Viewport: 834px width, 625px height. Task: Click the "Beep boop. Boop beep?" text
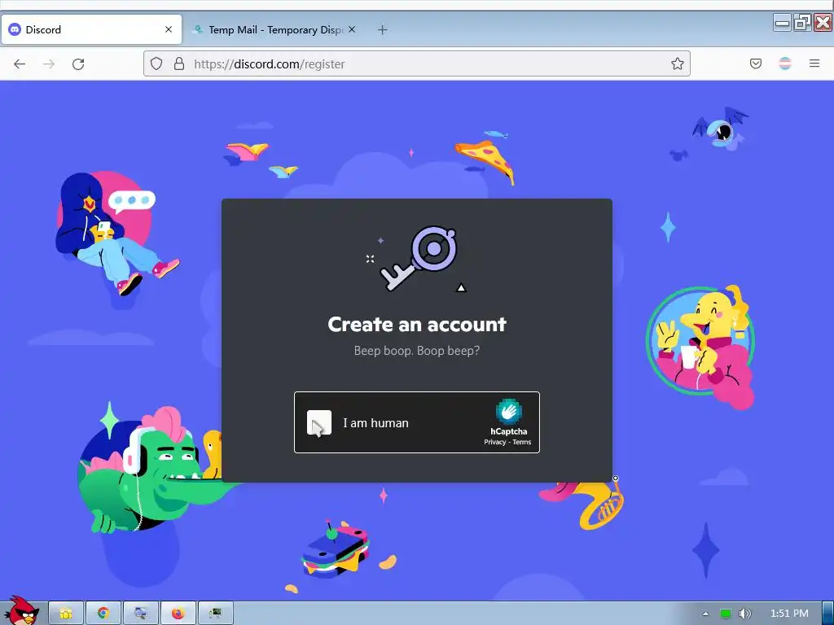click(417, 351)
